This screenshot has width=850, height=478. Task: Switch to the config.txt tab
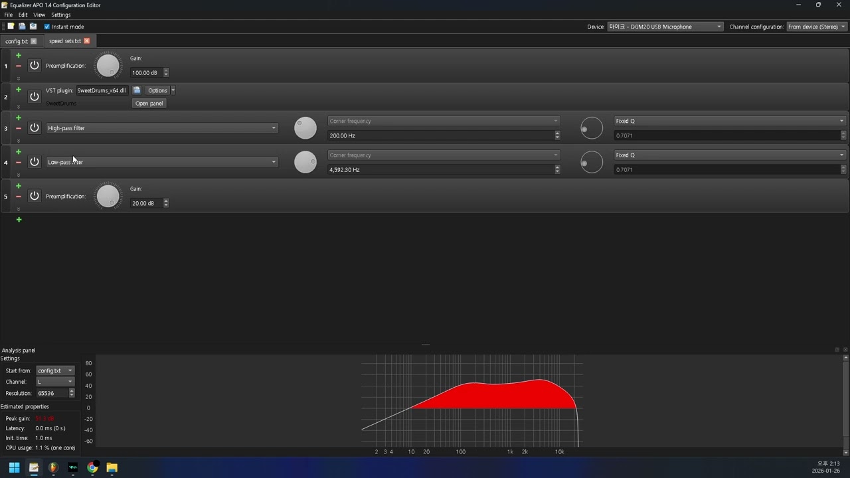[17, 41]
